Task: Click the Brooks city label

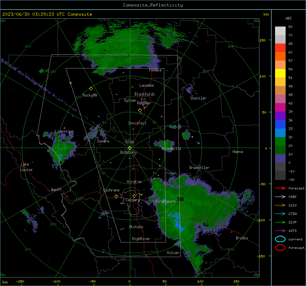Action: (x=242, y=238)
